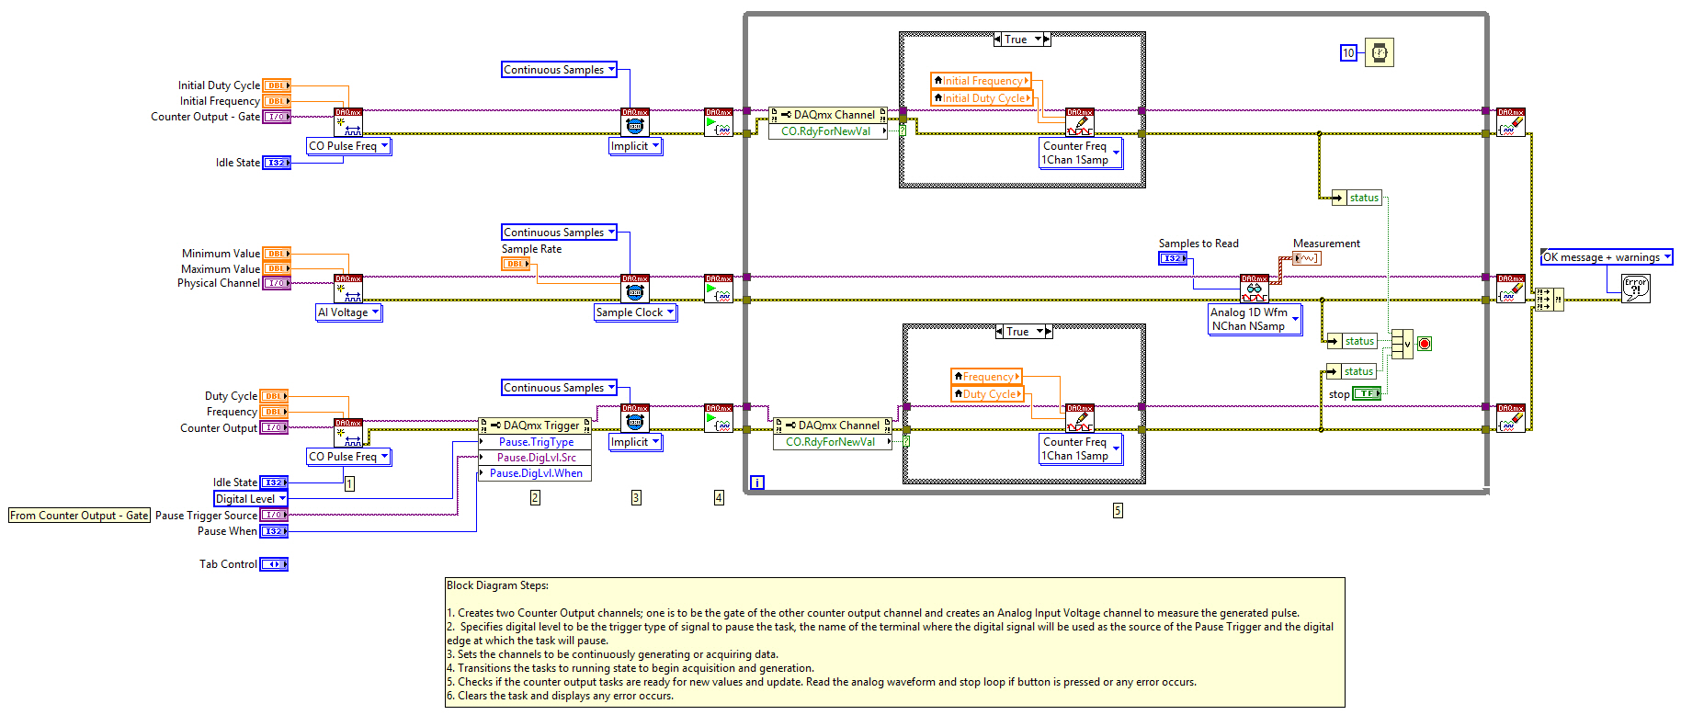This screenshot has width=1681, height=715.
Task: Click the Physical Channel I/O terminal
Action: pyautogui.click(x=277, y=283)
